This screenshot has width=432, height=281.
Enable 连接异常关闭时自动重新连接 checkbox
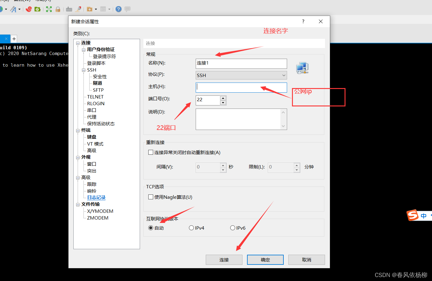[x=151, y=152]
